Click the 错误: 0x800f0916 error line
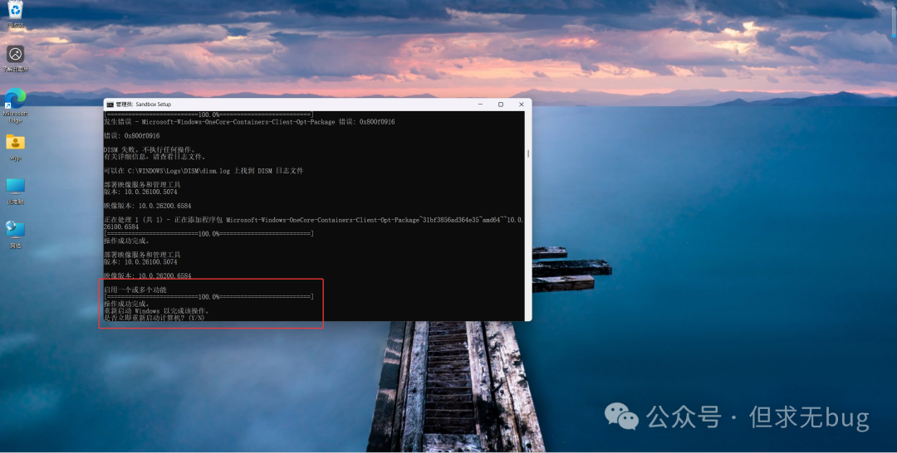 point(131,135)
